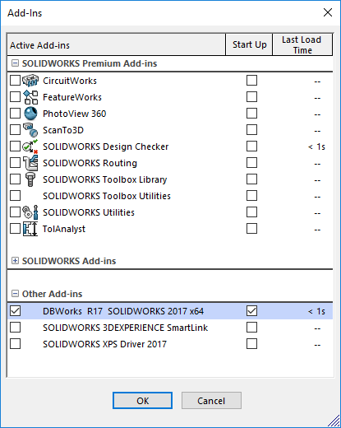341x428 pixels.
Task: Check SOLIDWORKS Routing Start Up checkbox
Action: (x=251, y=163)
